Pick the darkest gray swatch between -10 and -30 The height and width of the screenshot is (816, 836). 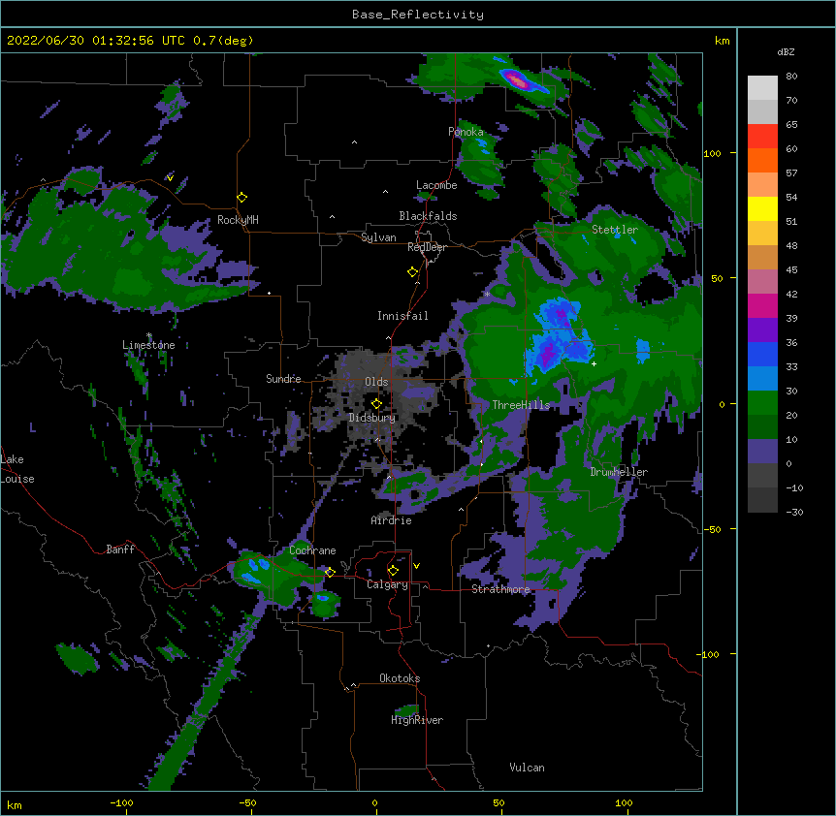click(x=762, y=500)
